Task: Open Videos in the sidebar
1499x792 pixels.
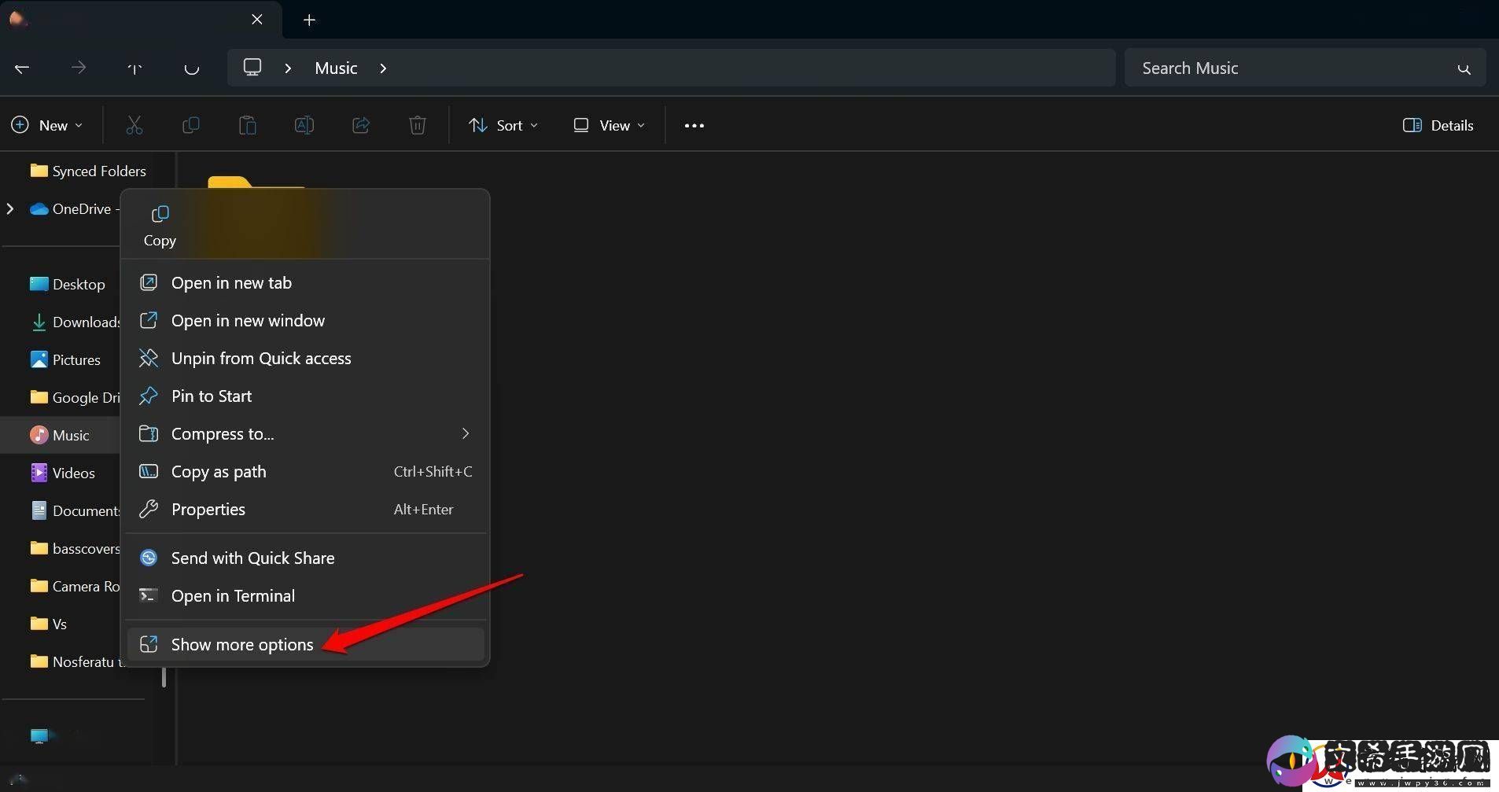Action: coord(62,473)
